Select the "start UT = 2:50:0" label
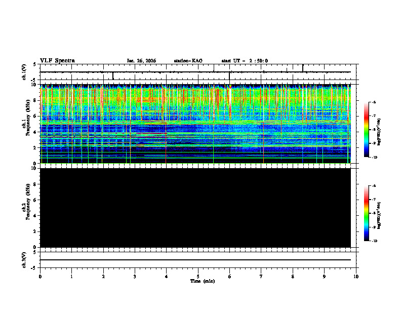Screen dimensions: 401x310 pos(245,61)
